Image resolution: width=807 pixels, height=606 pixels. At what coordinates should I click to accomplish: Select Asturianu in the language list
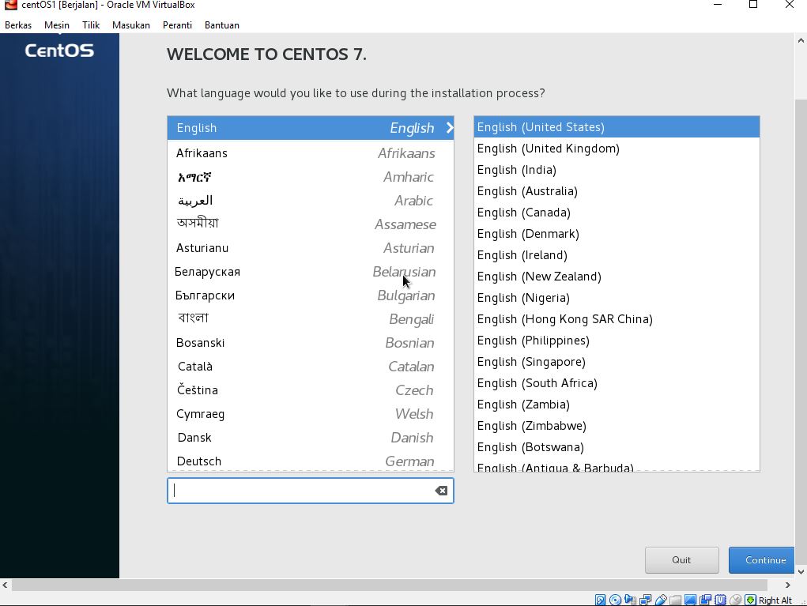coord(311,248)
